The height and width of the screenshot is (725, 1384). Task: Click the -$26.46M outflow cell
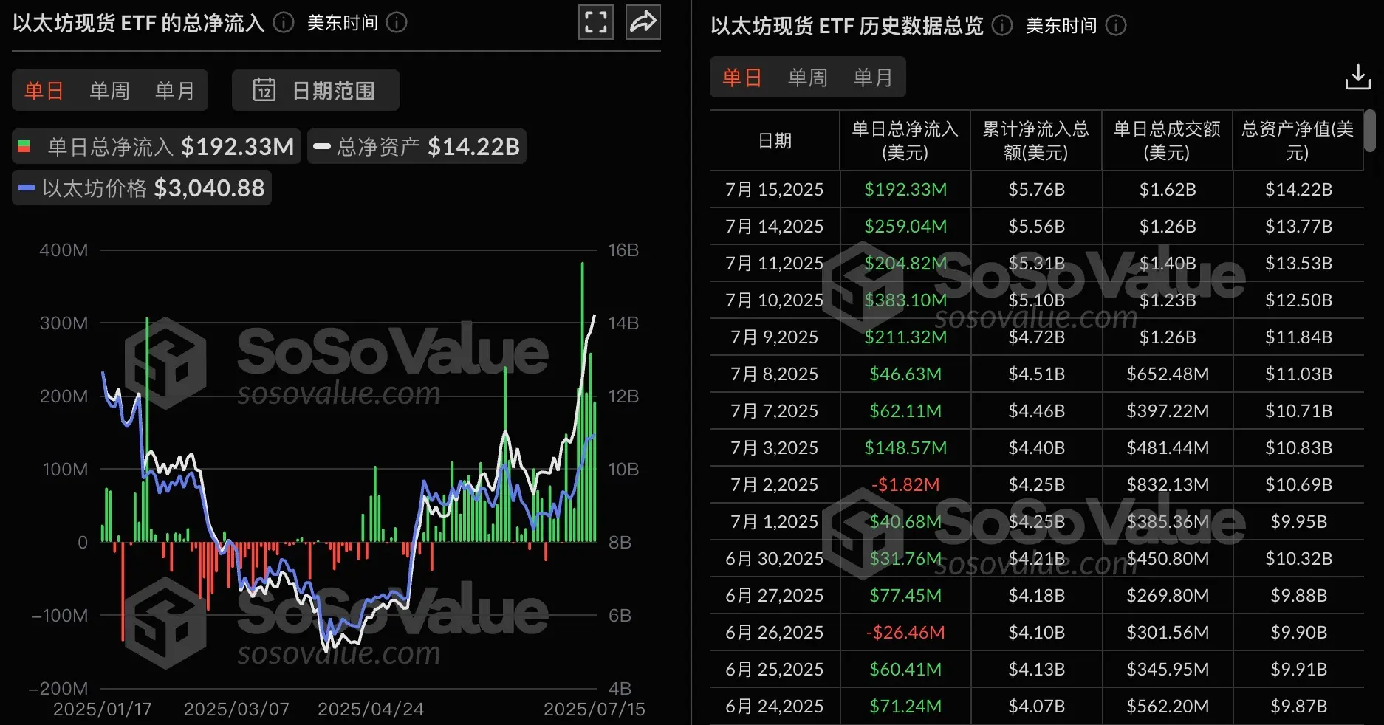click(x=905, y=633)
